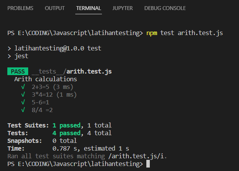Click the '0.787 s, estimated 1 s' time value
Screen dimensions: 239x171
[91, 149]
